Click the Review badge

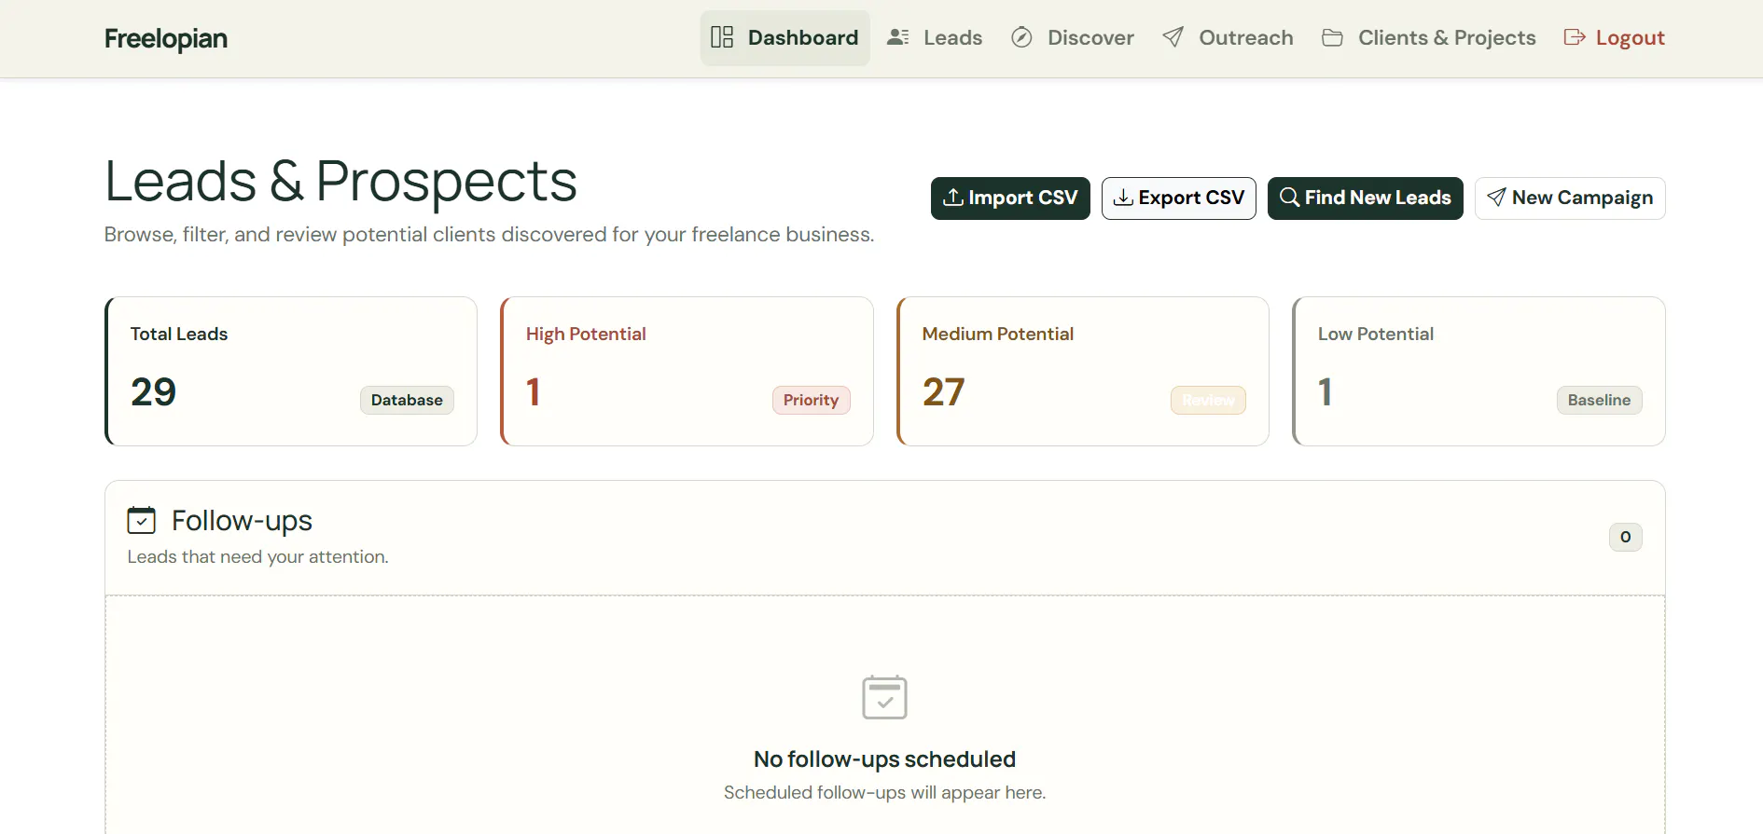tap(1208, 400)
